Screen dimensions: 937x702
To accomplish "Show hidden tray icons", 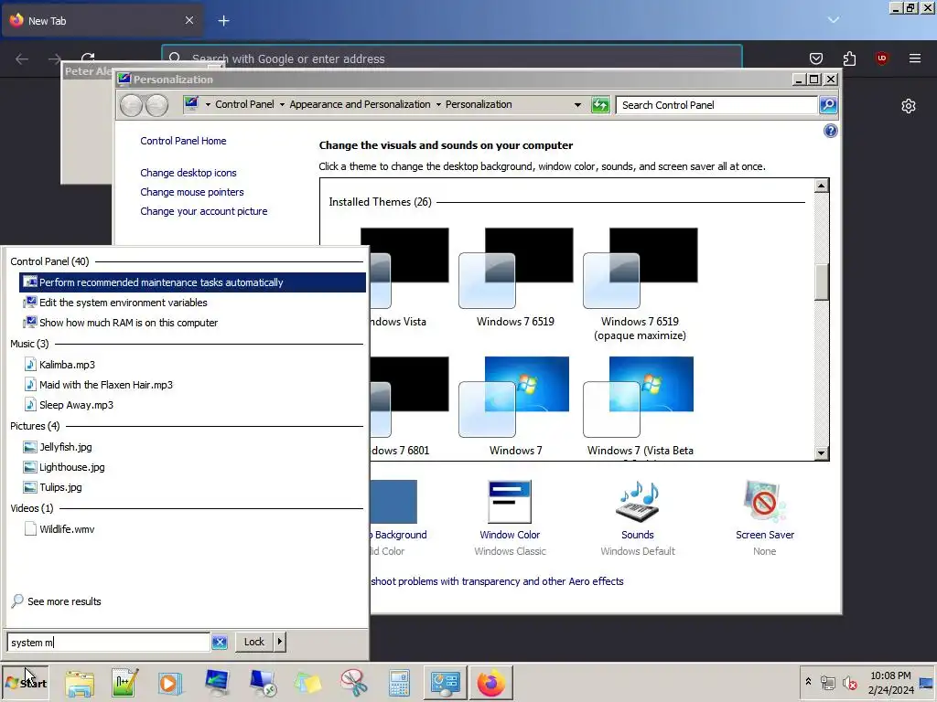I will pyautogui.click(x=808, y=682).
